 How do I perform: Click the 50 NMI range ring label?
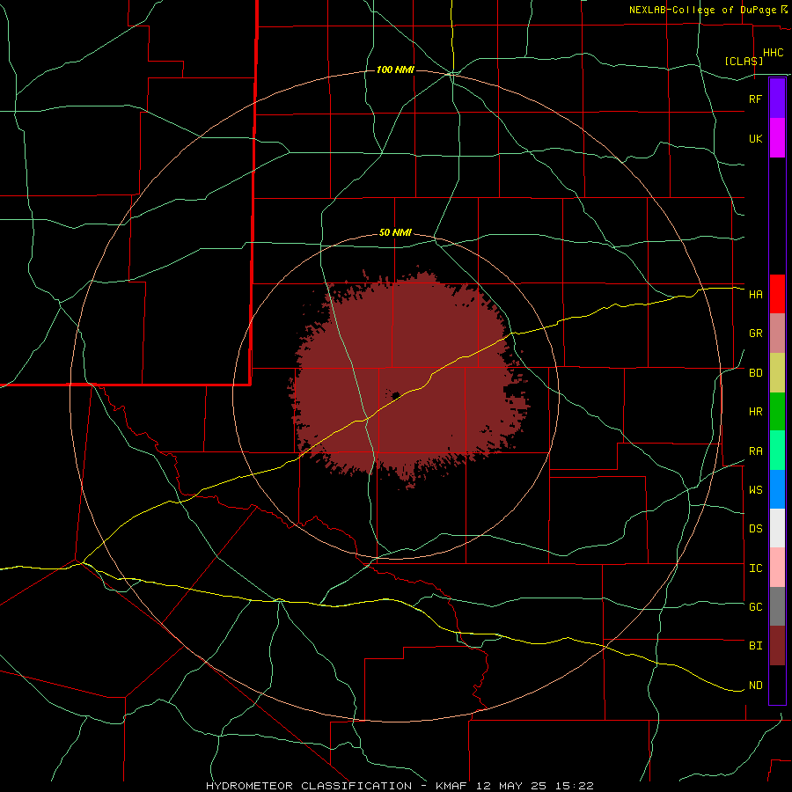click(395, 232)
